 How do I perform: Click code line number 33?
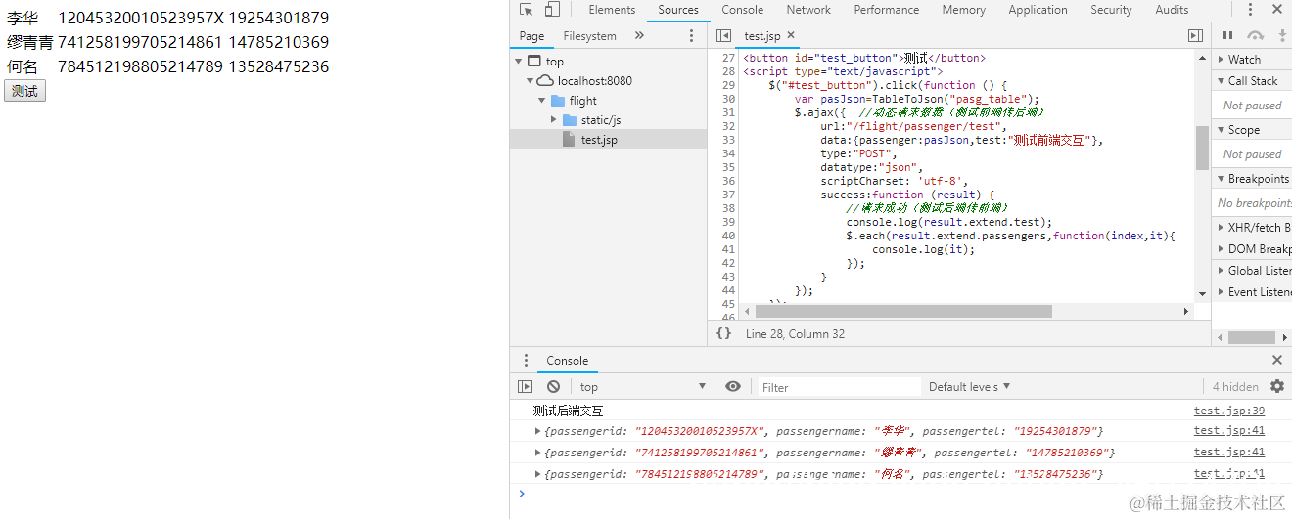click(x=728, y=140)
